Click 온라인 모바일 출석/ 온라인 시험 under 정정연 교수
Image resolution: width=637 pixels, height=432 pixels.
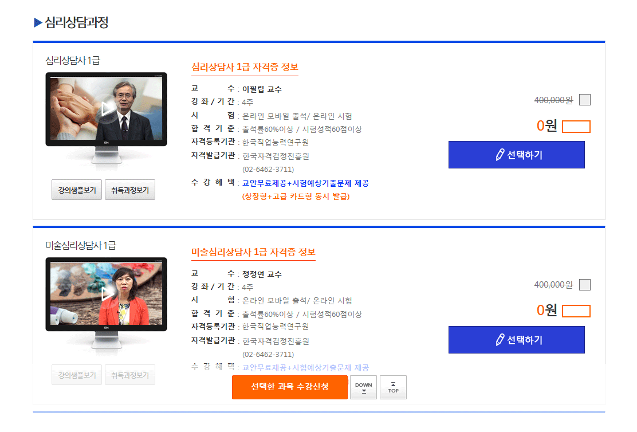297,301
